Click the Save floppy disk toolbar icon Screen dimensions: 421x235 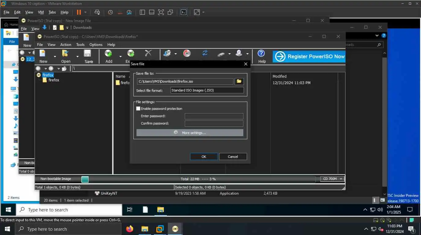tap(88, 53)
